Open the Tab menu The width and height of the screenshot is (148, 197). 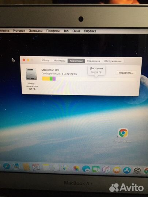click(66, 31)
